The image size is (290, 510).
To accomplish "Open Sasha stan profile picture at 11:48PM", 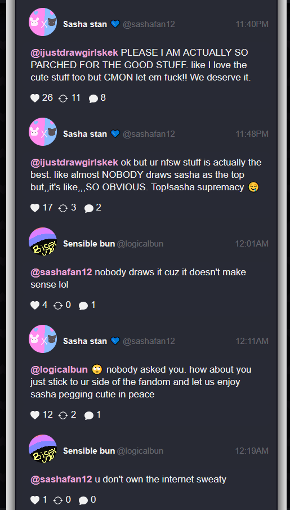I will pyautogui.click(x=43, y=132).
